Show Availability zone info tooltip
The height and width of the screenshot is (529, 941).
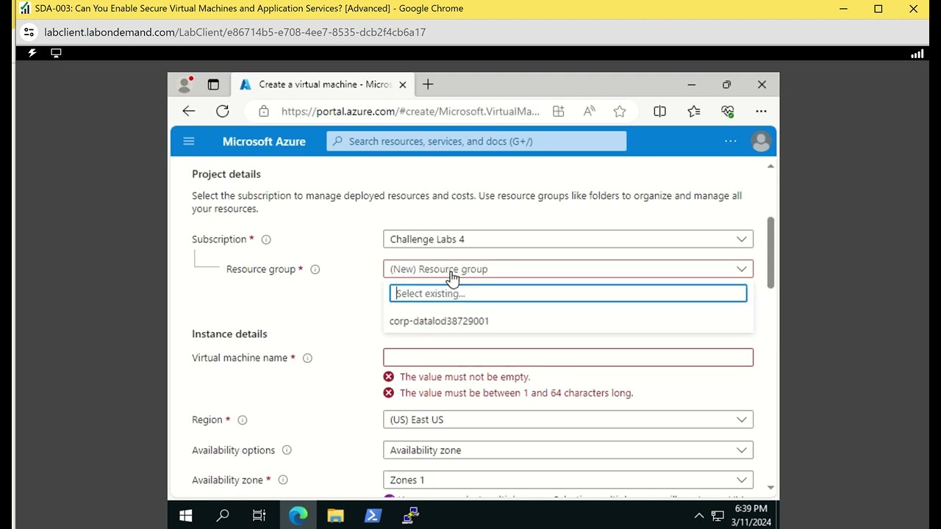[x=282, y=480]
